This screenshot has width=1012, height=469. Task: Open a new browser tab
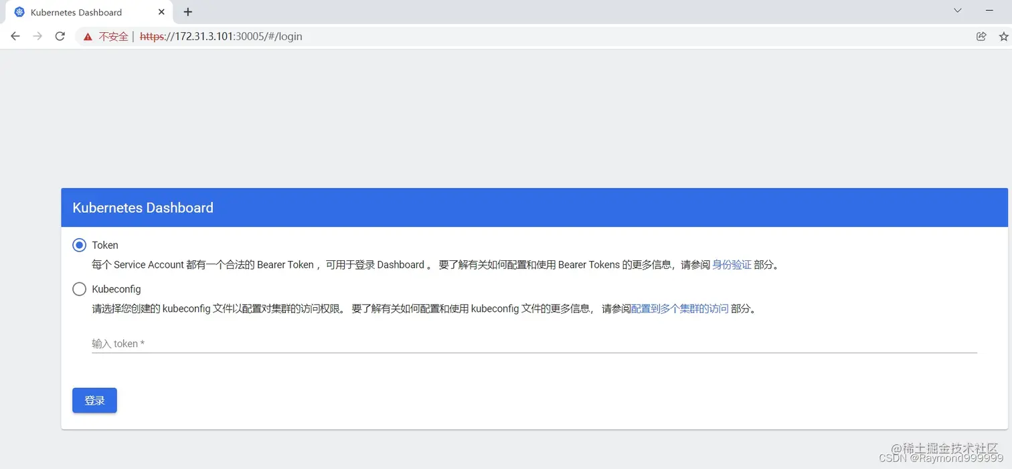coord(187,11)
